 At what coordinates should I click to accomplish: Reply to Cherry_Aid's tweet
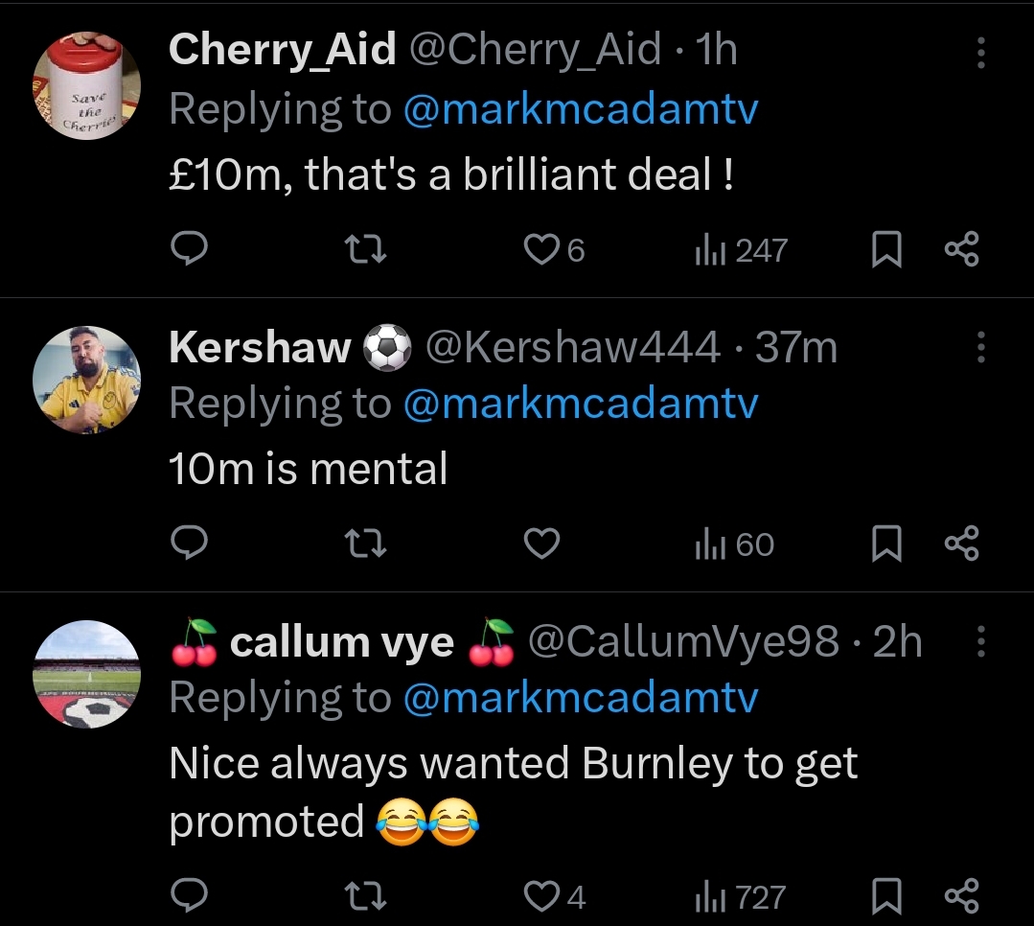pos(190,250)
